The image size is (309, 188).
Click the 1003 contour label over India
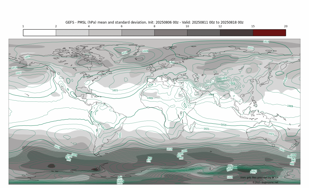211,94
